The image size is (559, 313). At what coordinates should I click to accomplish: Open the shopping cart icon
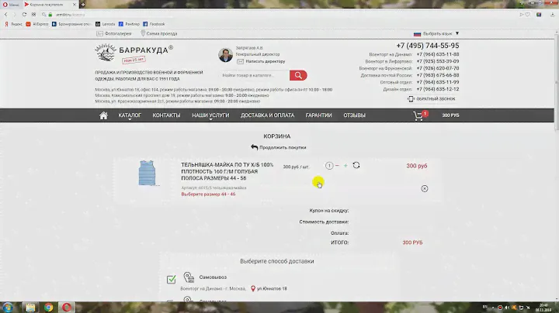click(419, 115)
